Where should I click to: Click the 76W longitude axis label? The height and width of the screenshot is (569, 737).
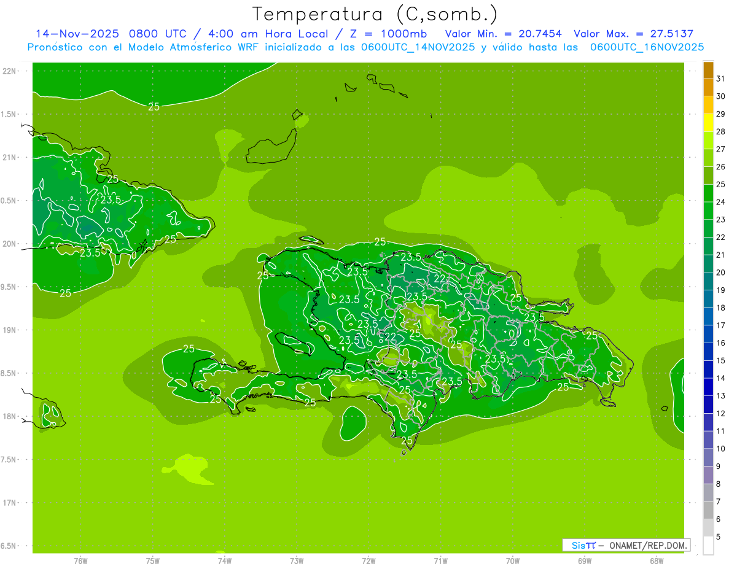[x=80, y=561]
